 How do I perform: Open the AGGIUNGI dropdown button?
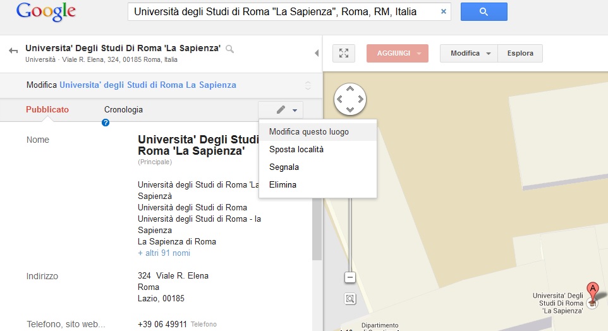click(398, 53)
